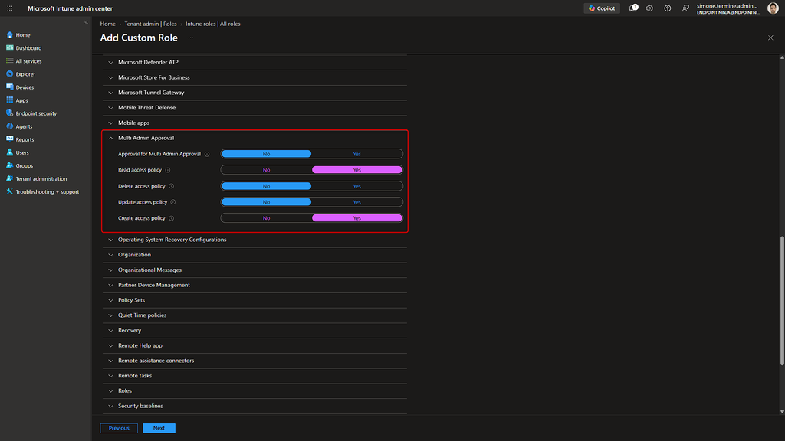Screen dimensions: 785x441
Task: Expand Partner Device Management section
Action: pos(255,285)
